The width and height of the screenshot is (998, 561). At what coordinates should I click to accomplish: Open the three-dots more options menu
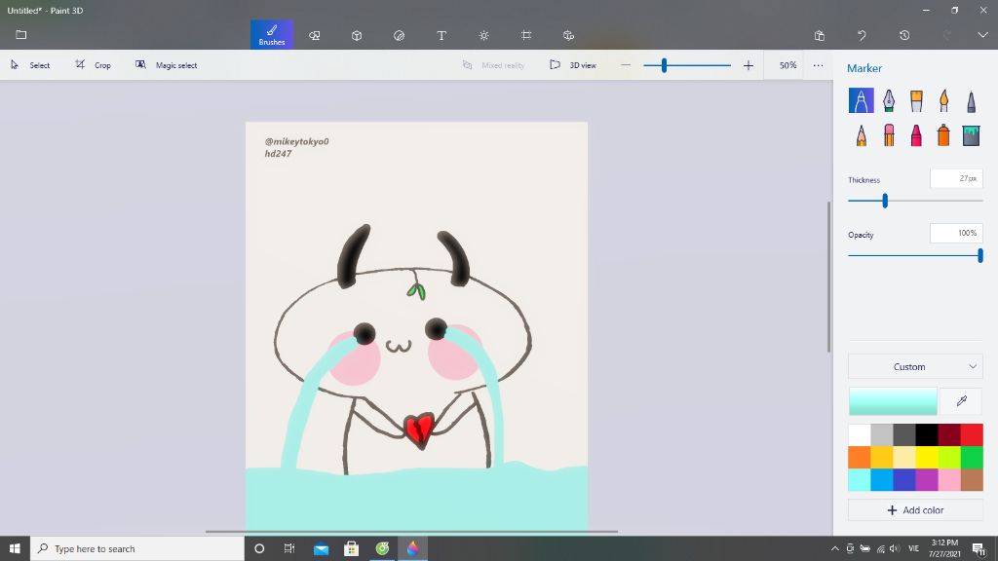click(818, 65)
